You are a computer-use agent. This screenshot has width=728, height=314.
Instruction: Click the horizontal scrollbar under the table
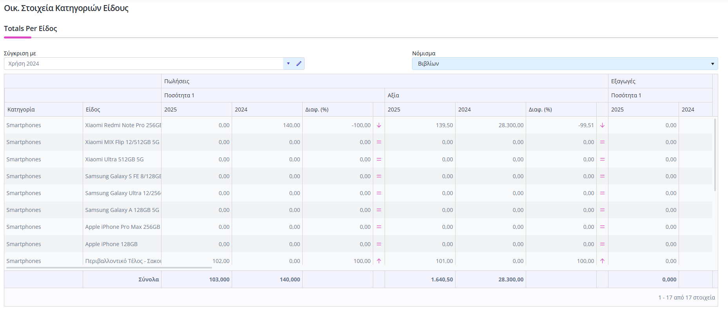pos(109,268)
